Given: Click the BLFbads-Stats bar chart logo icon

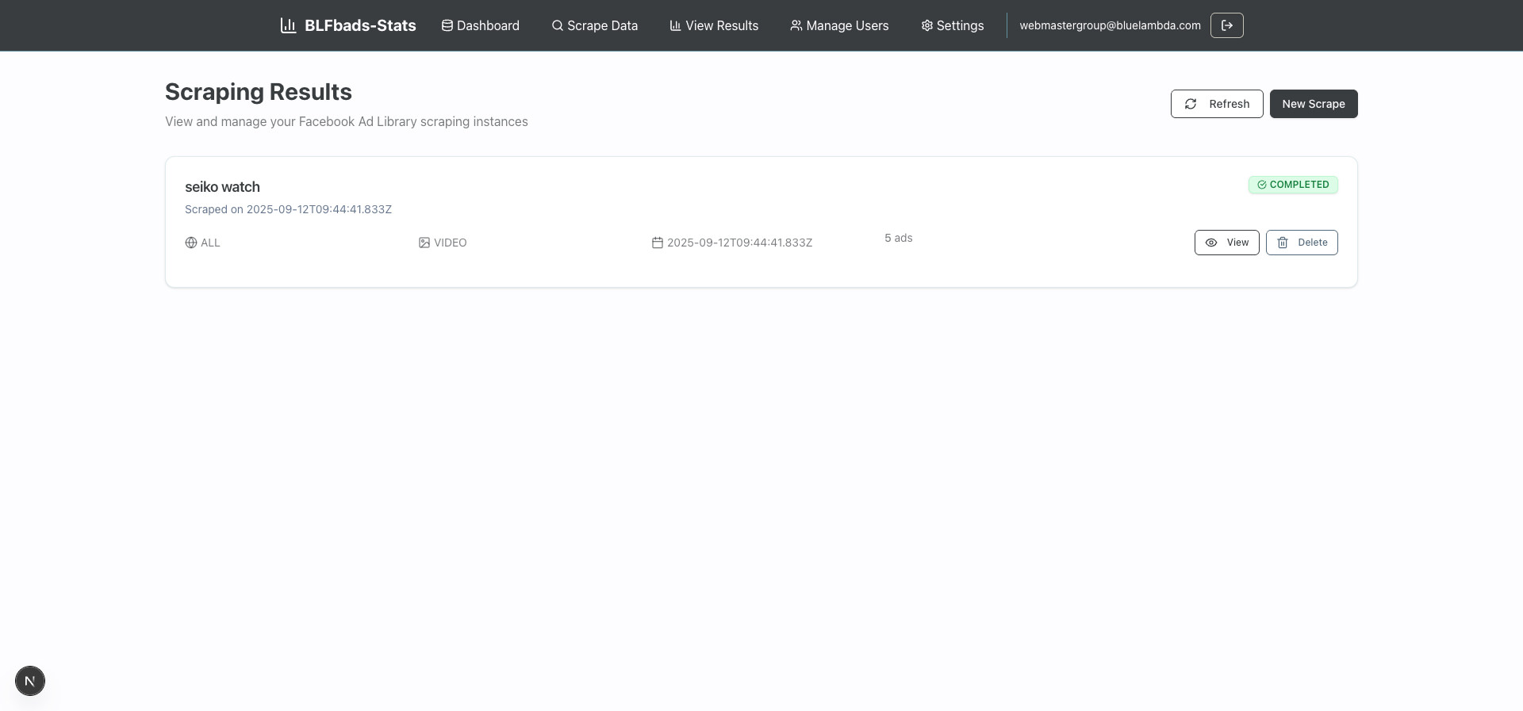Looking at the screenshot, I should 288,25.
